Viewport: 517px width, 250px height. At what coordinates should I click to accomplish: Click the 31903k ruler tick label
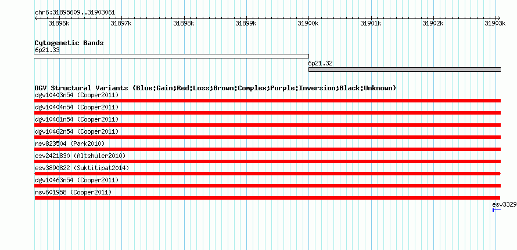495,23
